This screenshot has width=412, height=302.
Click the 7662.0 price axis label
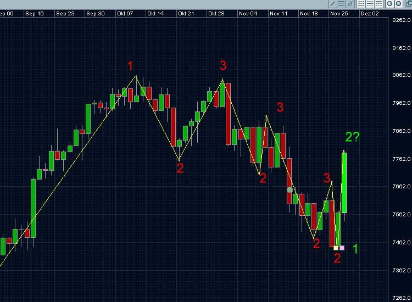401,187
